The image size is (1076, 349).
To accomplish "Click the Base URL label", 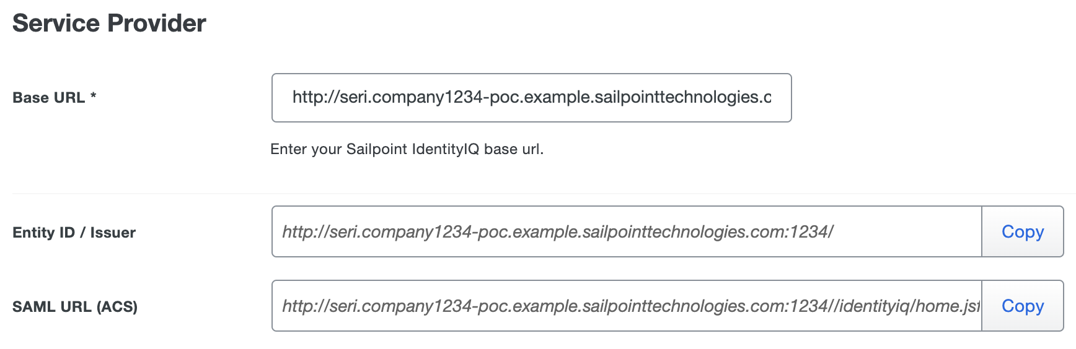I will point(48,98).
